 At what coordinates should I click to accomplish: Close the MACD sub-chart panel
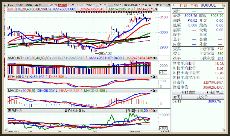click(156, 91)
